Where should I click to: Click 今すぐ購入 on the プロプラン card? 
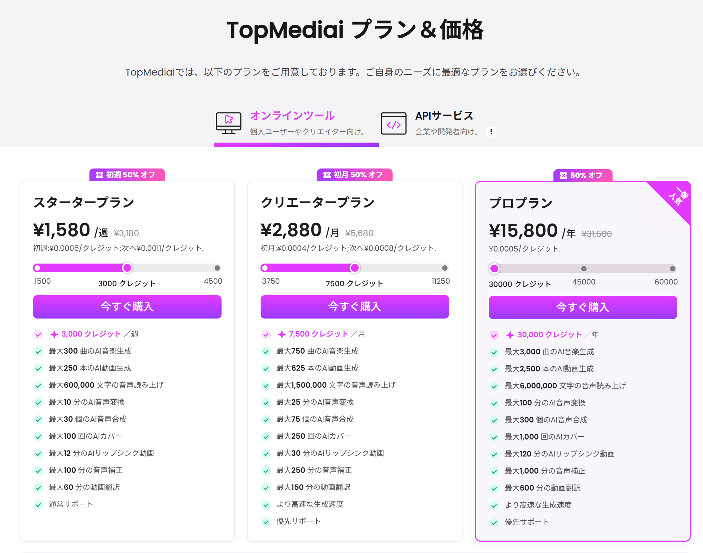(x=582, y=308)
